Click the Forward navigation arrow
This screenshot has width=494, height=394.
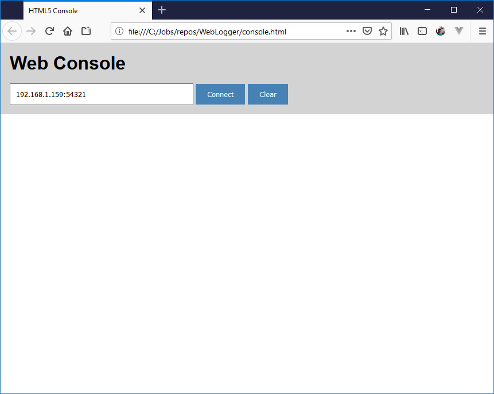pyautogui.click(x=31, y=32)
